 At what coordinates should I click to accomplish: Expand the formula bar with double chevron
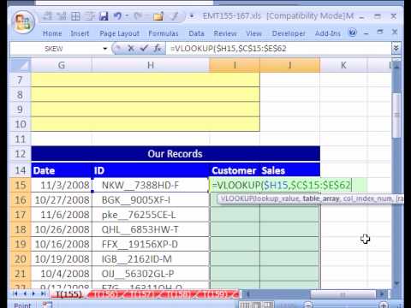[396, 48]
